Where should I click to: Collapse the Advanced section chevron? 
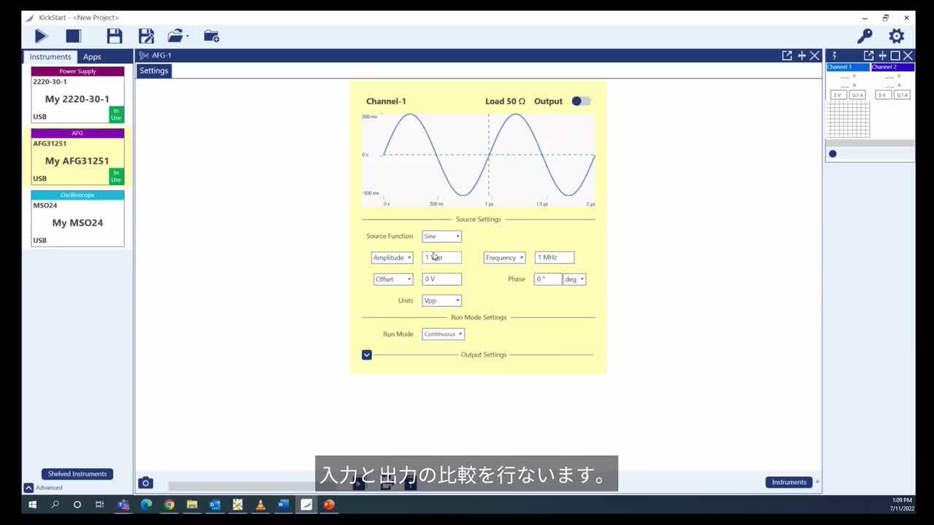click(28, 488)
